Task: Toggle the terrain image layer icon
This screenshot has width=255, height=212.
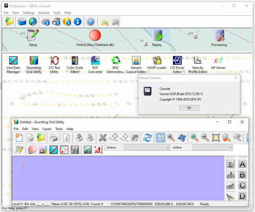Action: coord(88,149)
